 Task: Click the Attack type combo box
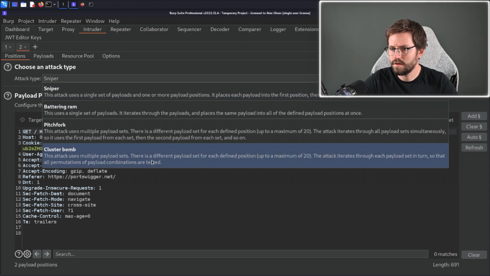pyautogui.click(x=180, y=79)
